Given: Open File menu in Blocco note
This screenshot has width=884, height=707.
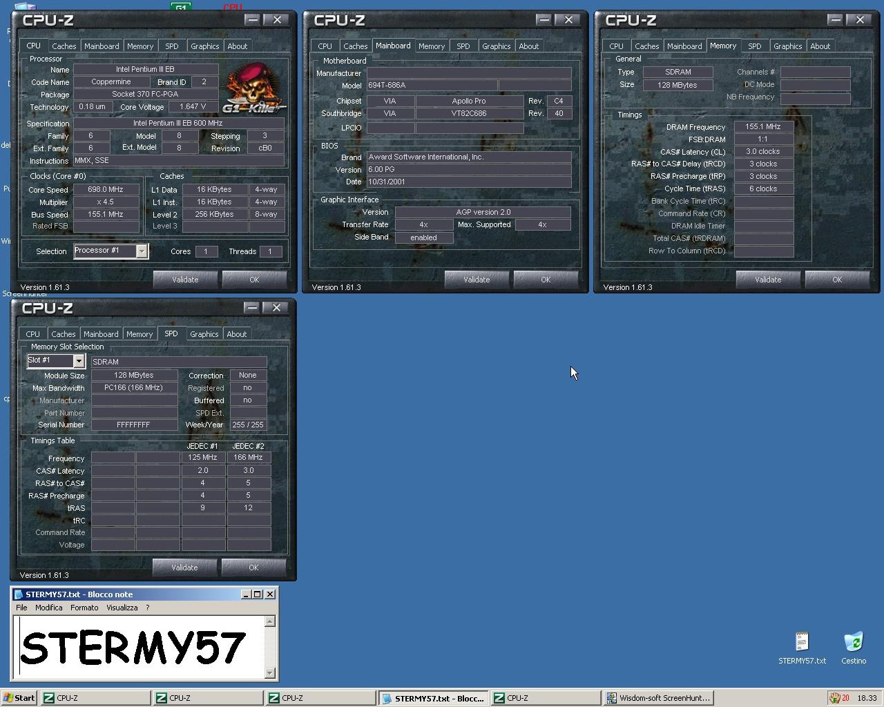Looking at the screenshot, I should [21, 608].
